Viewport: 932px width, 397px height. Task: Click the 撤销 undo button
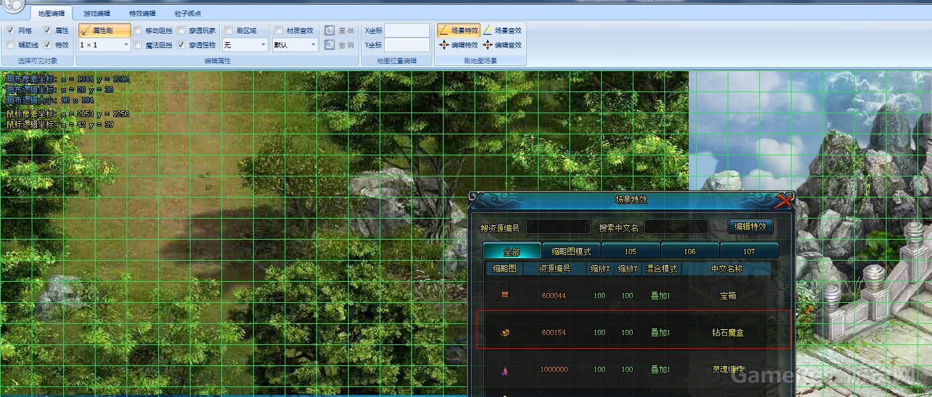coord(339,45)
